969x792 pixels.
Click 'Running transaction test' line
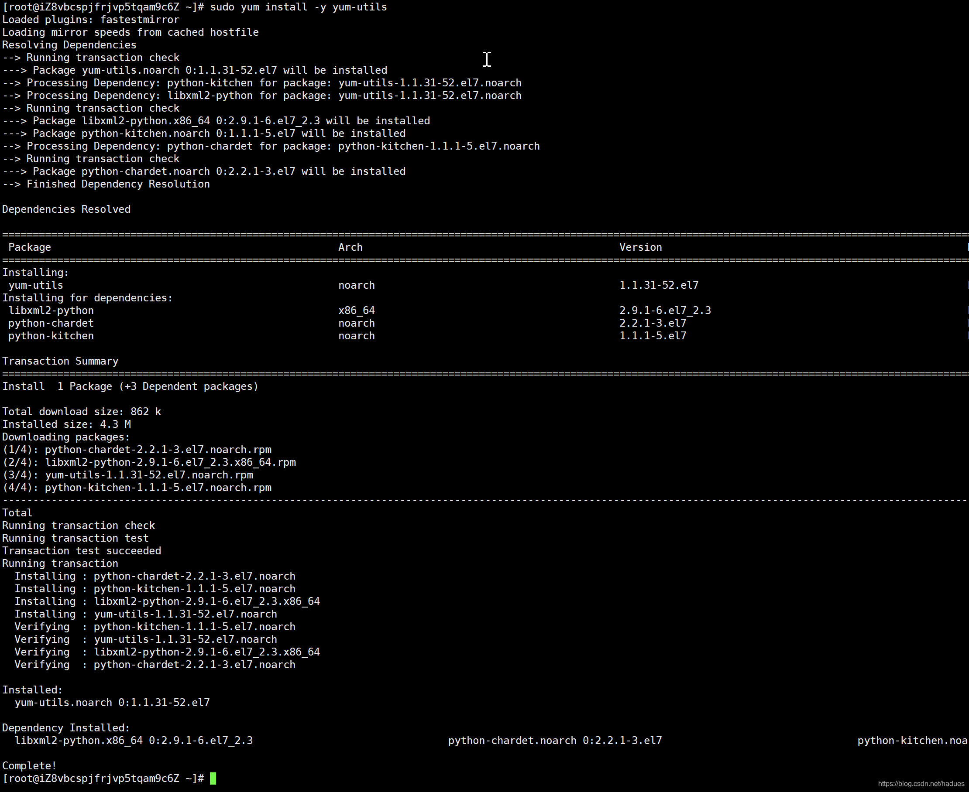tap(76, 538)
